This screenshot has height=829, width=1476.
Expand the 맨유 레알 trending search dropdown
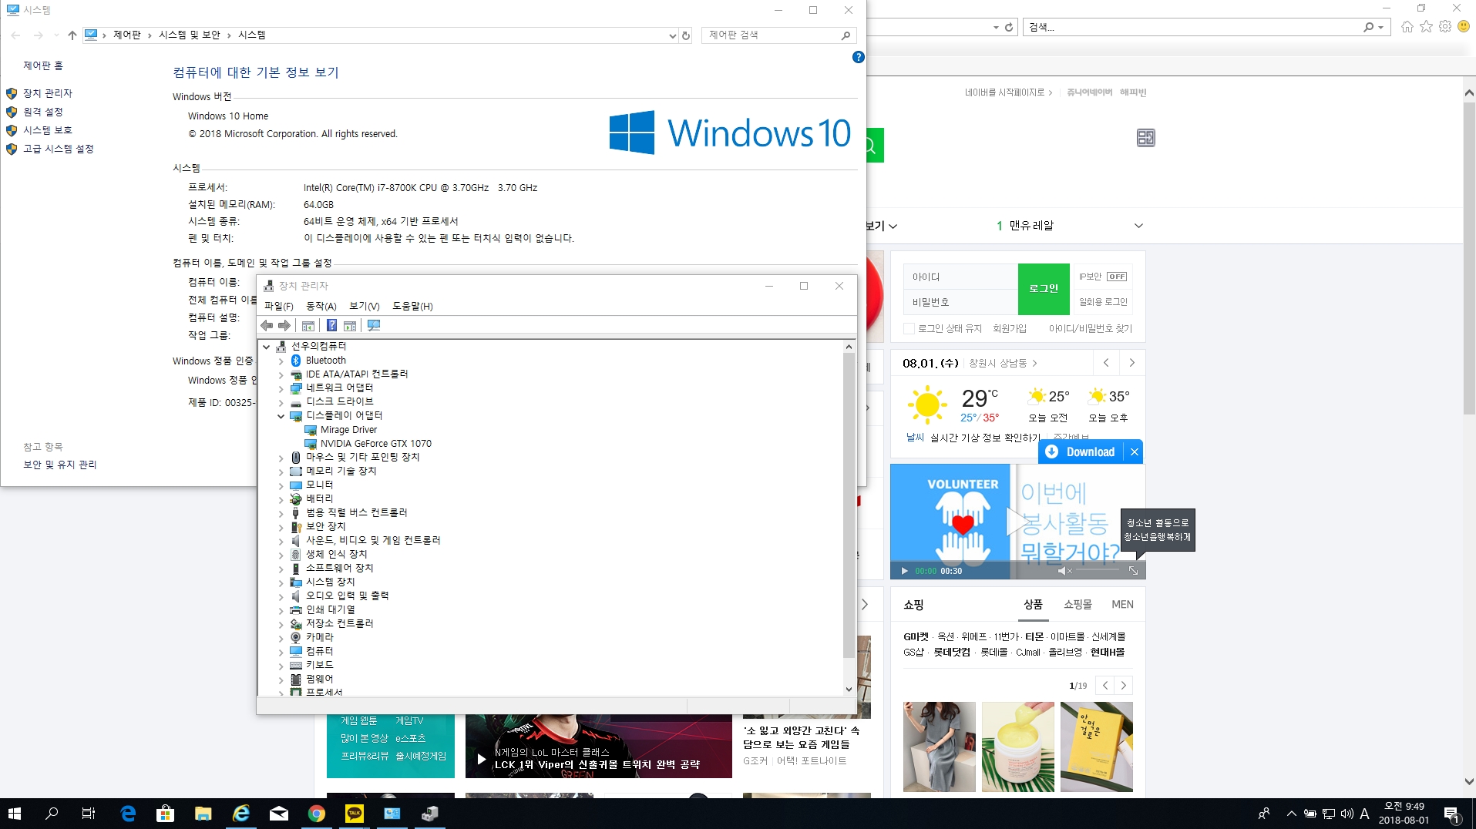point(1138,226)
